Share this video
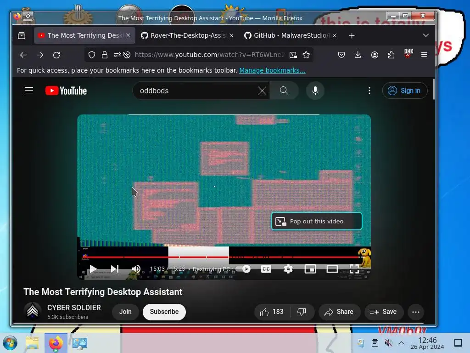This screenshot has height=353, width=470. point(339,312)
